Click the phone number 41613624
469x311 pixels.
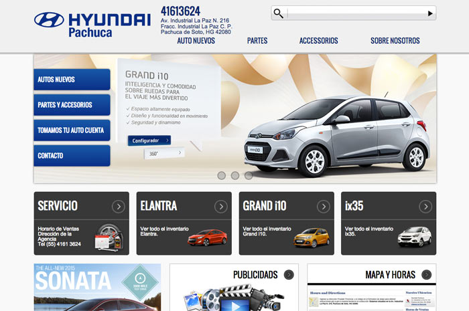pyautogui.click(x=180, y=11)
